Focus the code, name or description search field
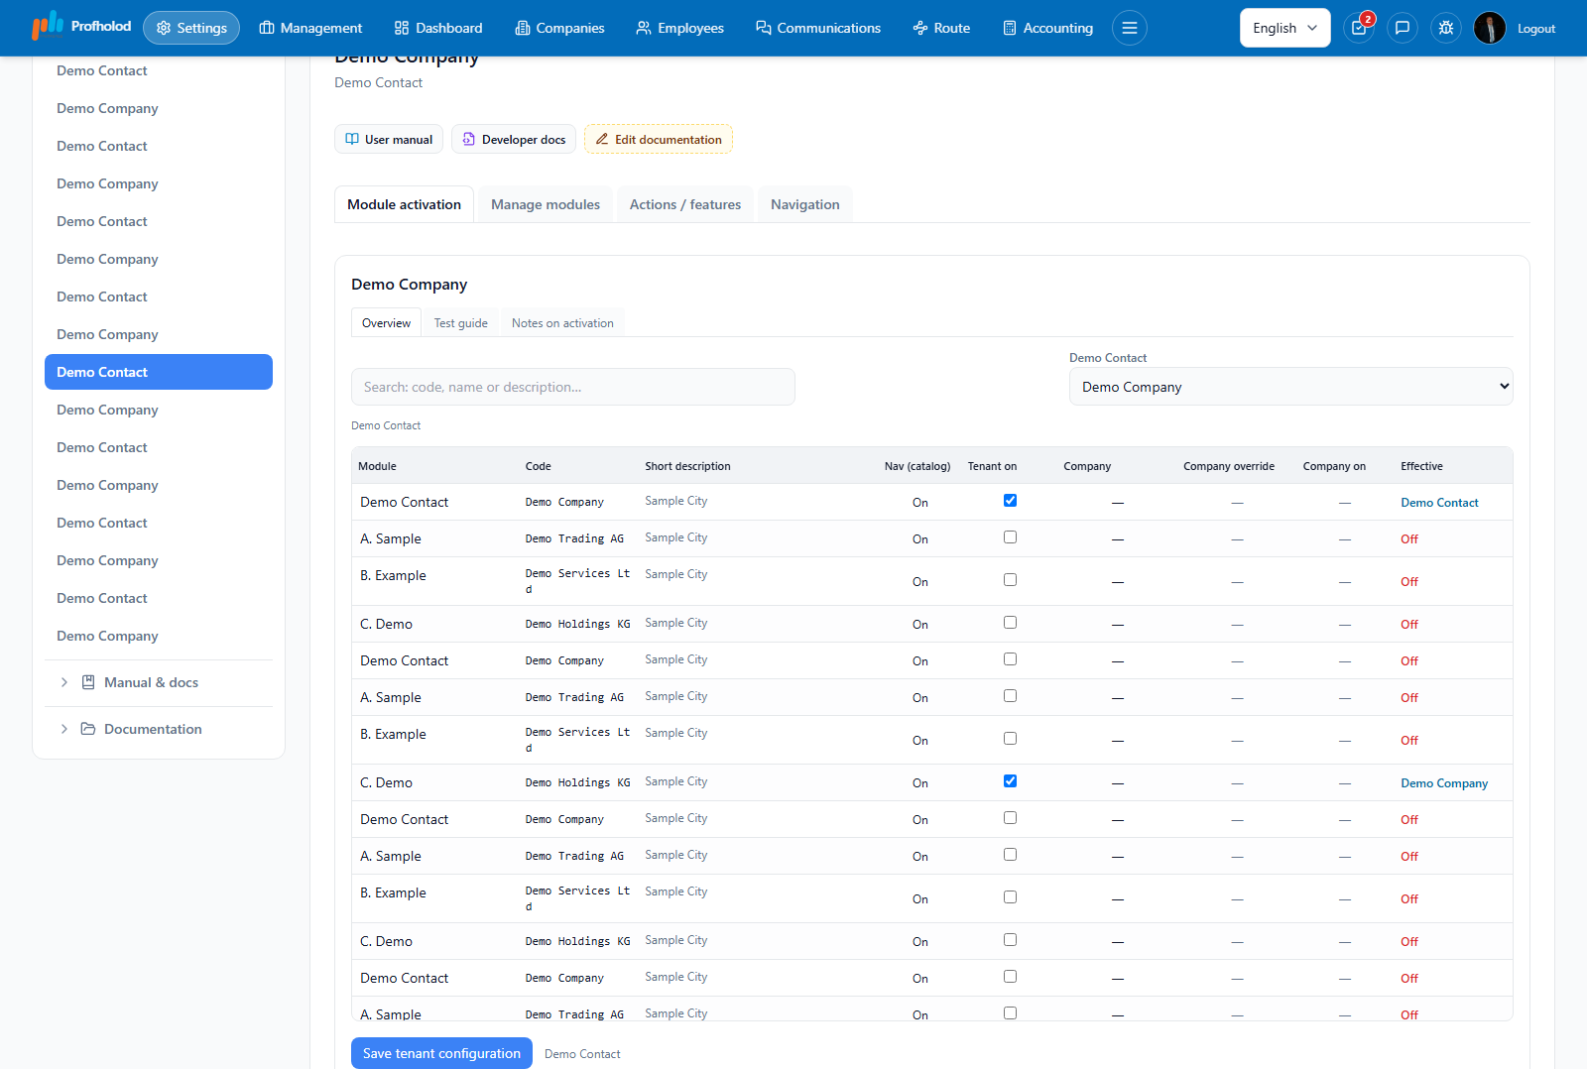This screenshot has height=1069, width=1587. (x=573, y=387)
